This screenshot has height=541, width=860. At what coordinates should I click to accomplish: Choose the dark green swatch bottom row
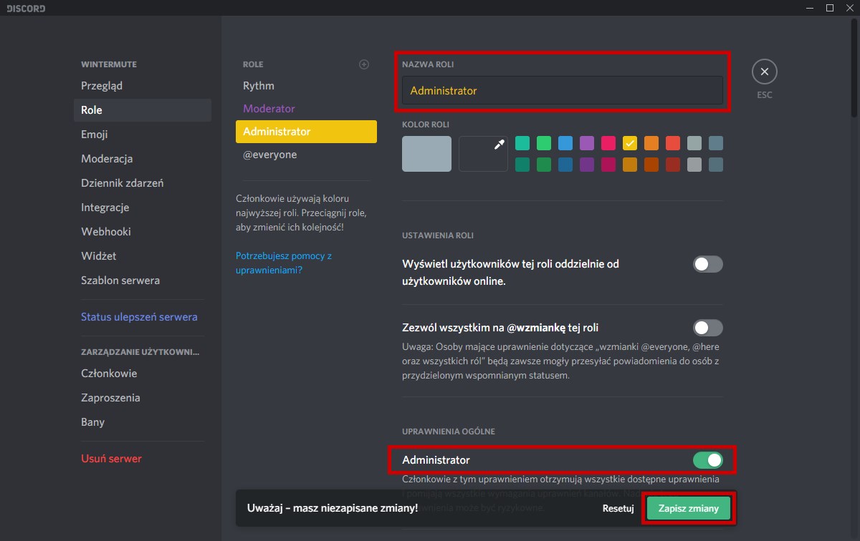pyautogui.click(x=544, y=165)
